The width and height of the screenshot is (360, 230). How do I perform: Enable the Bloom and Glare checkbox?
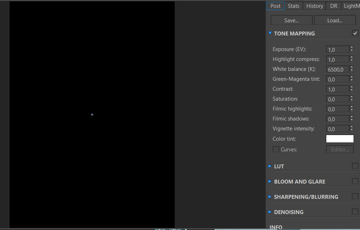click(x=355, y=181)
